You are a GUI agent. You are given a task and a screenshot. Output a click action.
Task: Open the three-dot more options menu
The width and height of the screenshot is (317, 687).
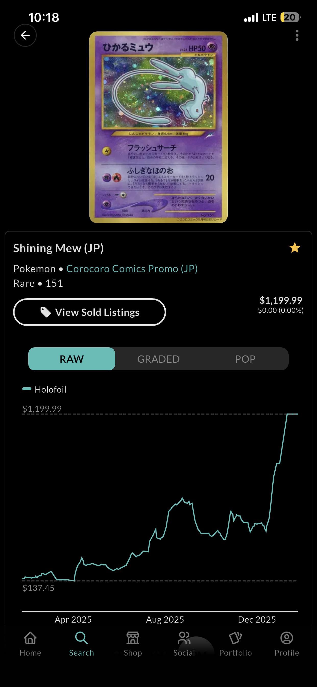297,35
